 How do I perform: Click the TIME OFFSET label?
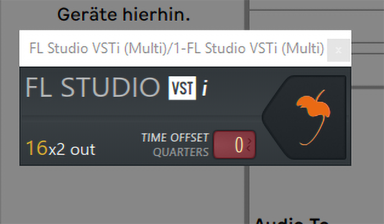click(x=175, y=137)
